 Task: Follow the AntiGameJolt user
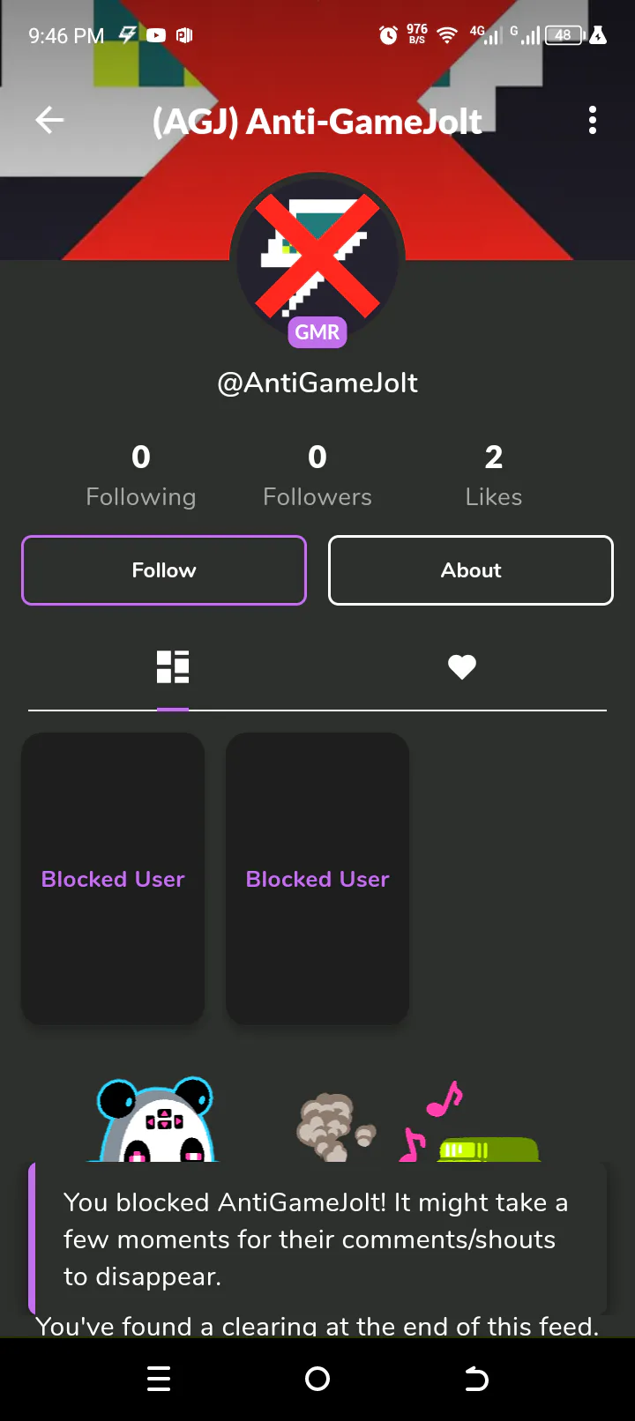(164, 570)
